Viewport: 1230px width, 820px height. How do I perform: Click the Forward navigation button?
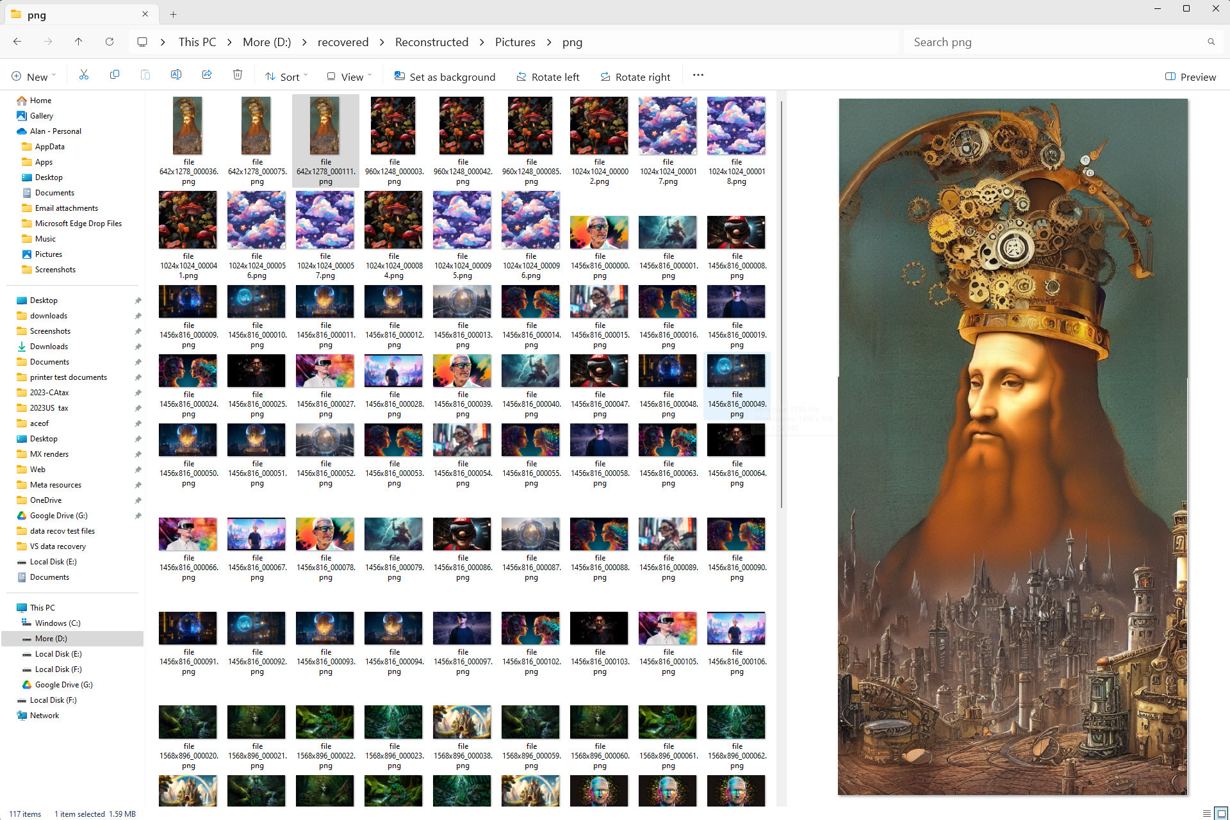[x=49, y=42]
